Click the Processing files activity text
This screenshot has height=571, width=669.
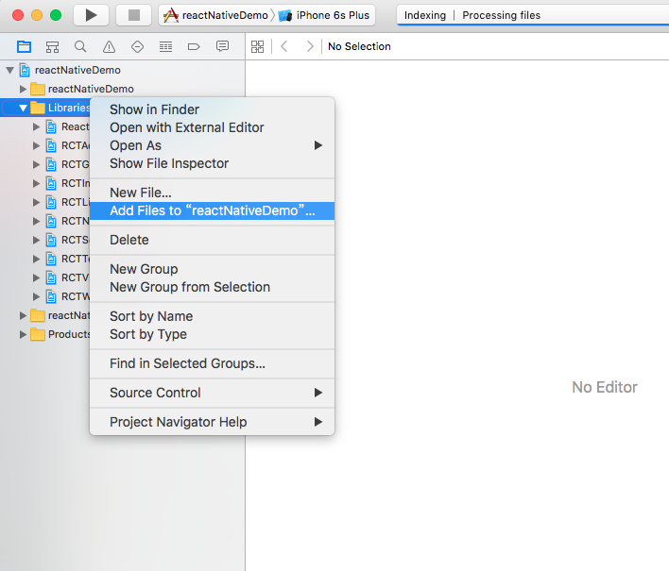point(502,15)
